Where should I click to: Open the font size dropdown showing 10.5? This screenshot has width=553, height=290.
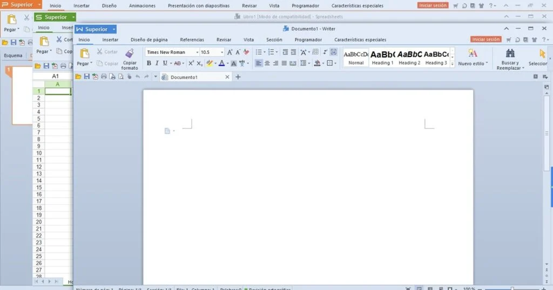pos(222,52)
